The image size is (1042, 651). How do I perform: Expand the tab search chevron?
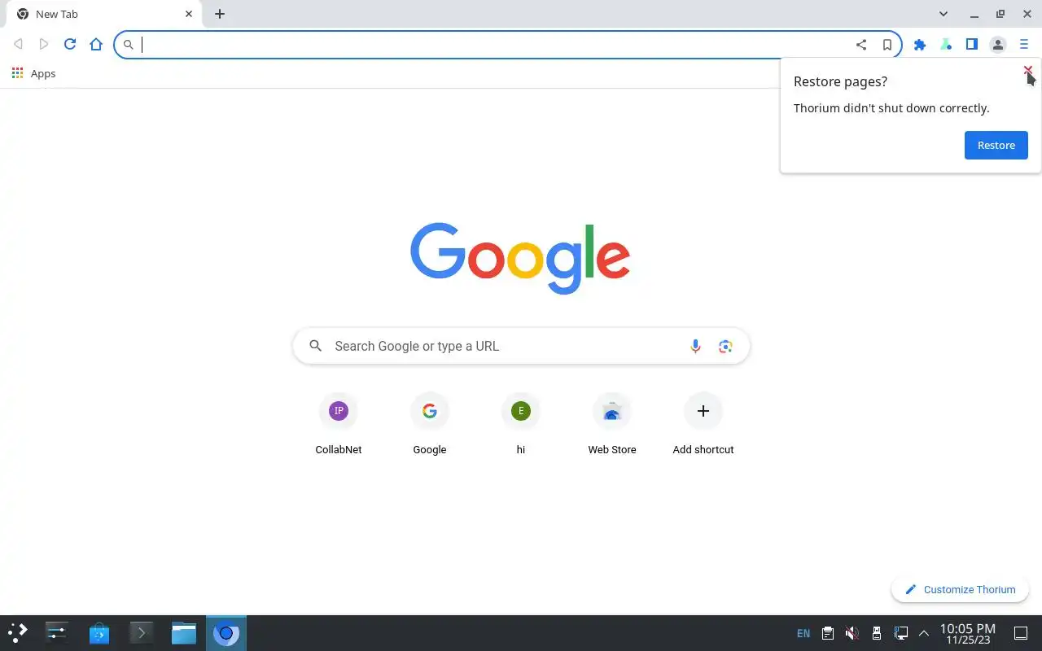coord(943,14)
